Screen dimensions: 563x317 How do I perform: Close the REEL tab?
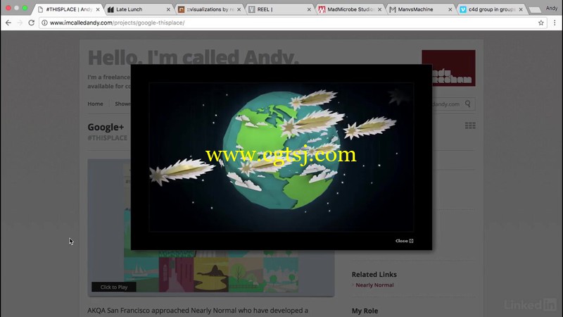[x=309, y=9]
